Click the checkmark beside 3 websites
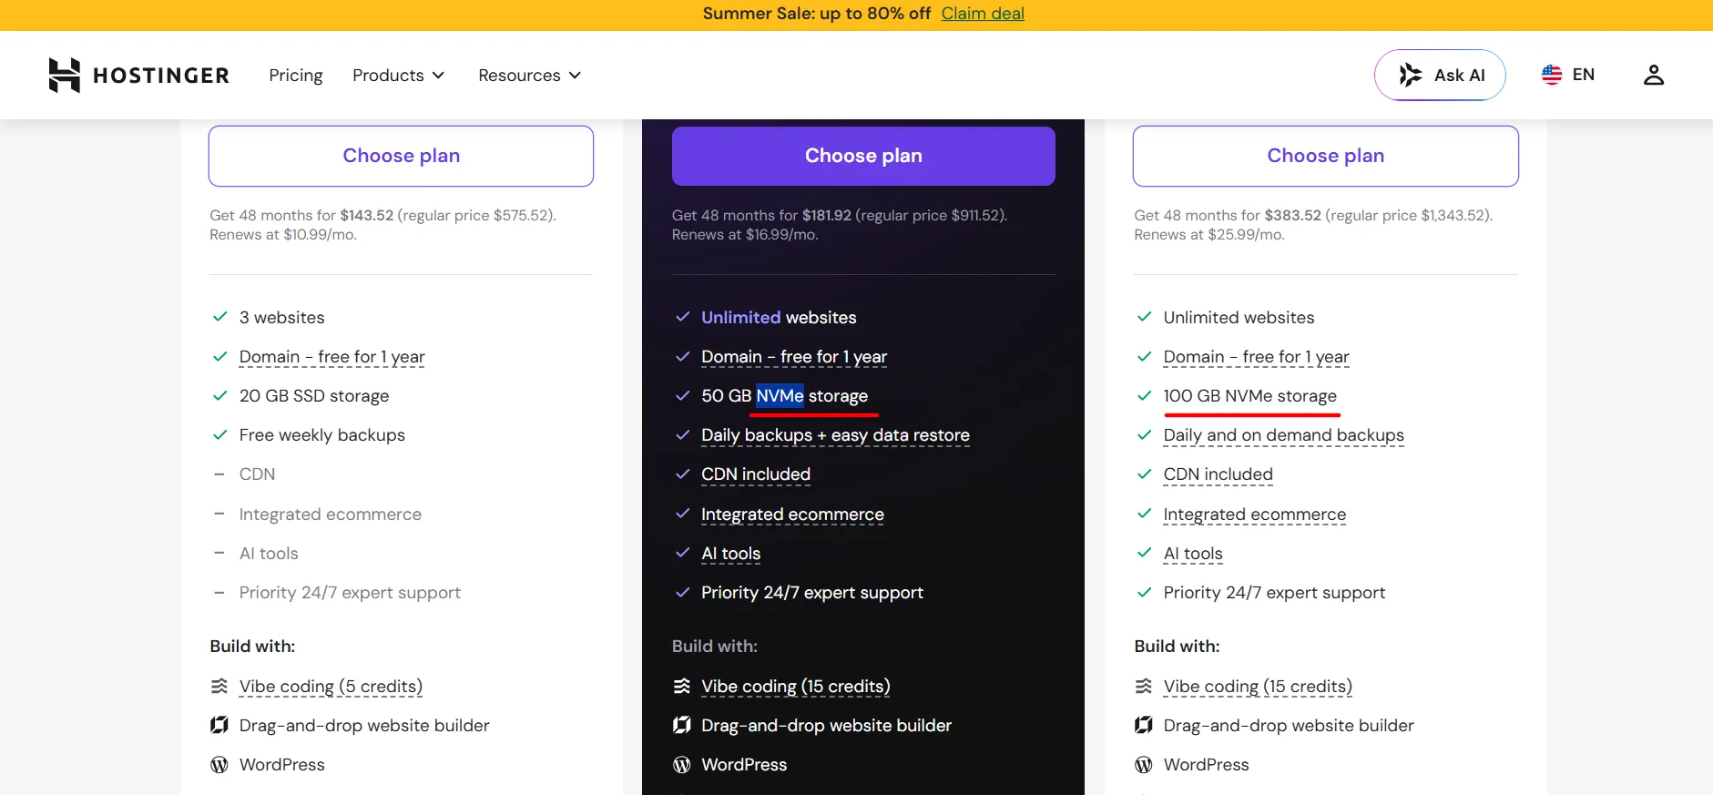The image size is (1713, 795). click(x=219, y=317)
